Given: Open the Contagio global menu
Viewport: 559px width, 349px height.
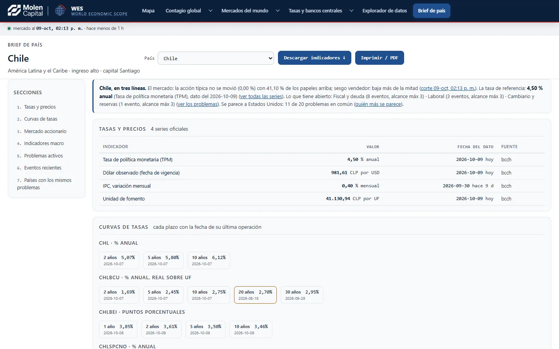Looking at the screenshot, I should 183,10.
